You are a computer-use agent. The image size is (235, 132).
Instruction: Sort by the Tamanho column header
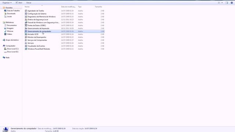coord(98,7)
